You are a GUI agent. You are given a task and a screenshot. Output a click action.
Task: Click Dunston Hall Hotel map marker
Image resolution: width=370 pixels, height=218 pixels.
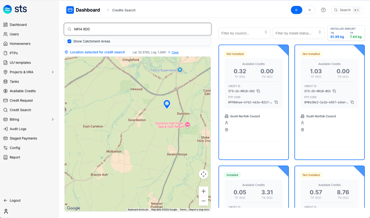click(187, 125)
